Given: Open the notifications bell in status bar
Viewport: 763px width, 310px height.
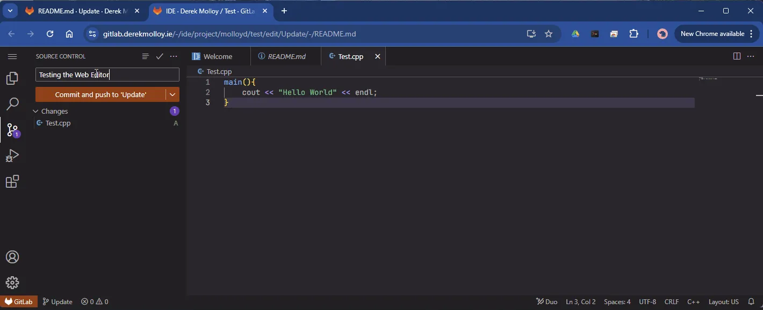Looking at the screenshot, I should click(752, 301).
